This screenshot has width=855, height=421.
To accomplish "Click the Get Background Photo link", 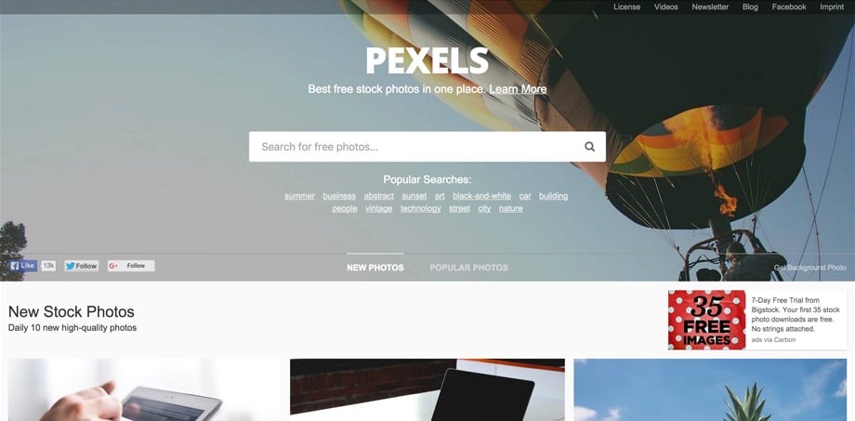I will (810, 268).
